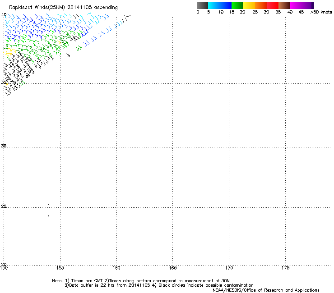
Task: Click the orange 25-30 knots color segment
Action: click(261, 5)
